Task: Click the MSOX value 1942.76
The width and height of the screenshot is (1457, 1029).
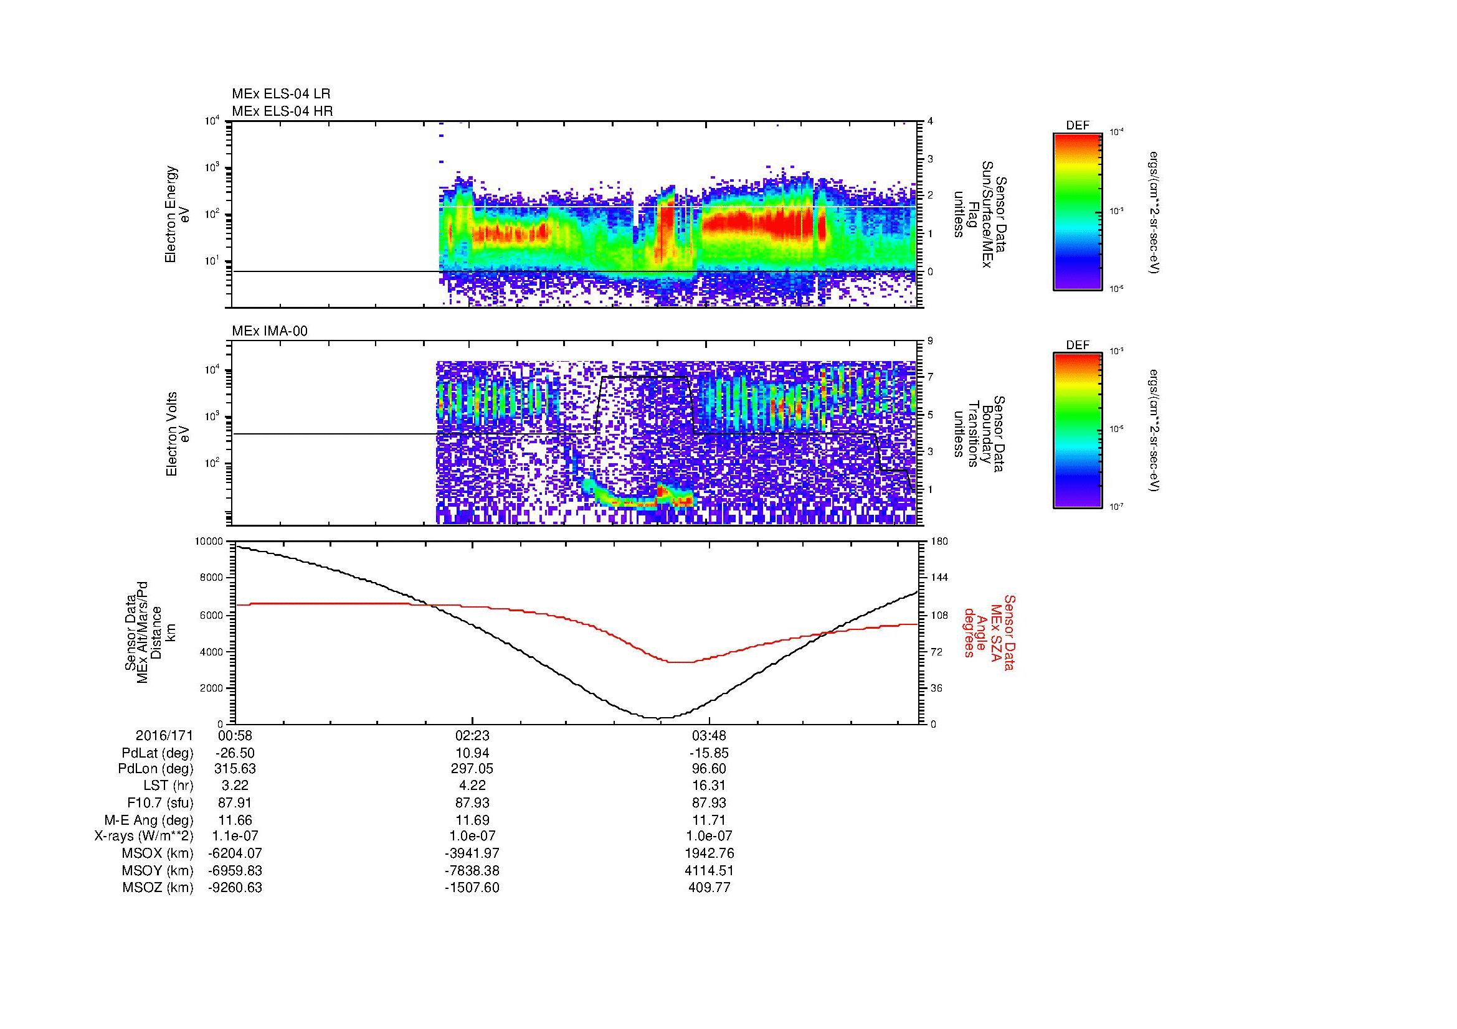Action: 709,853
